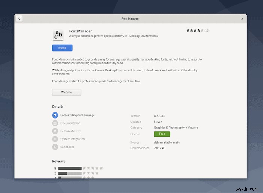Close the Font Manager window
The width and height of the screenshot is (263, 193).
pyautogui.click(x=242, y=19)
